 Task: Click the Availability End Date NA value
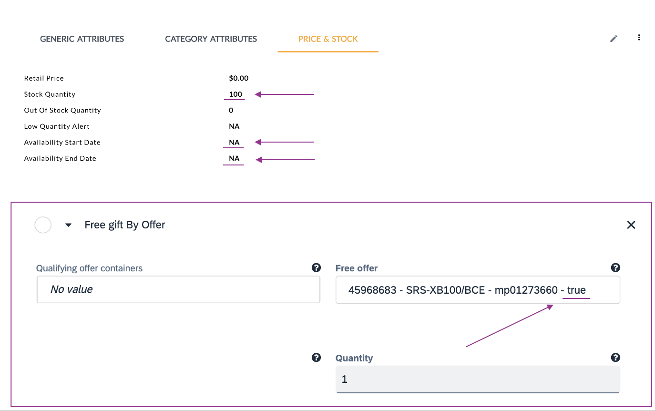click(234, 158)
